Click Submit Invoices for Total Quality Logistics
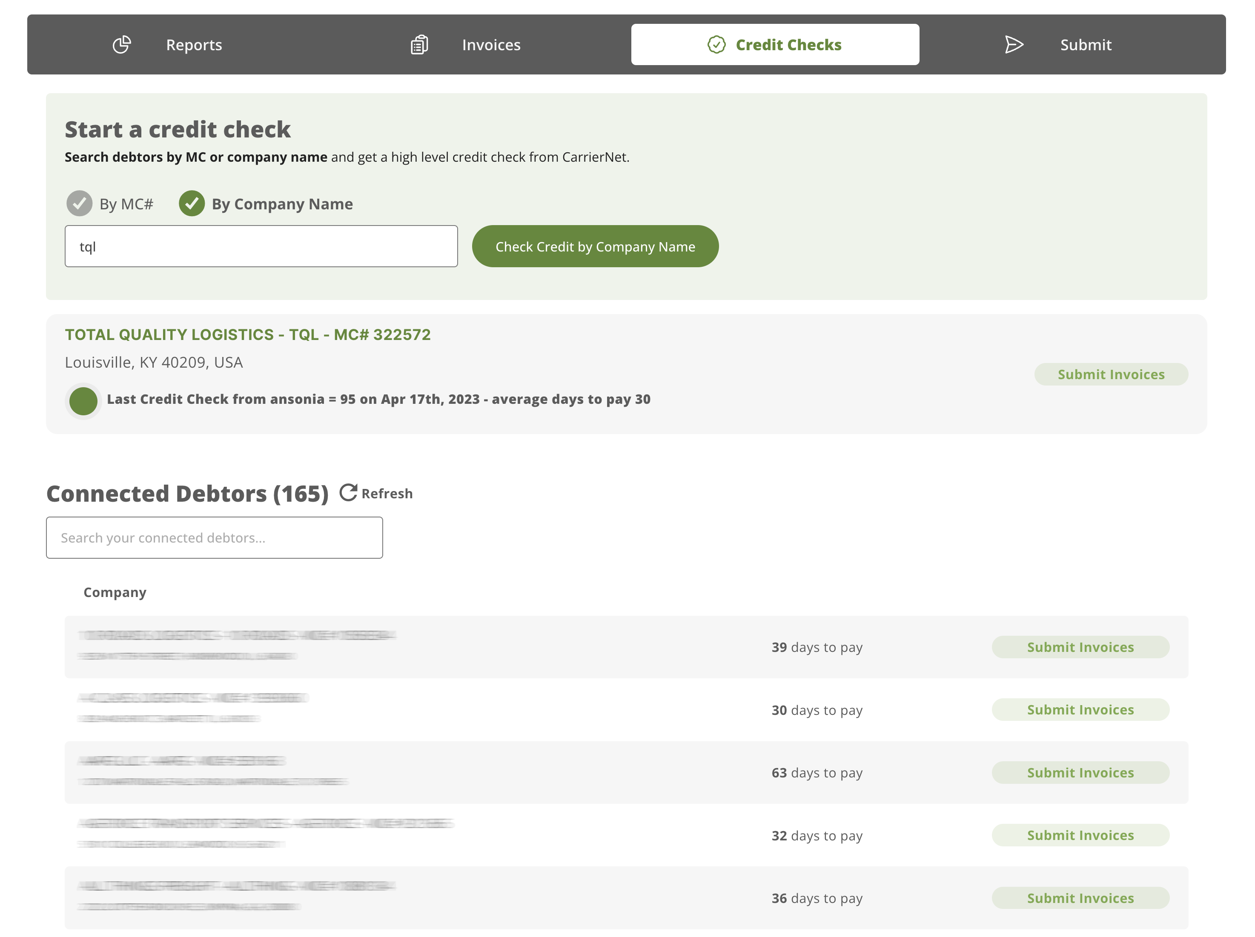The width and height of the screenshot is (1255, 937). 1110,374
